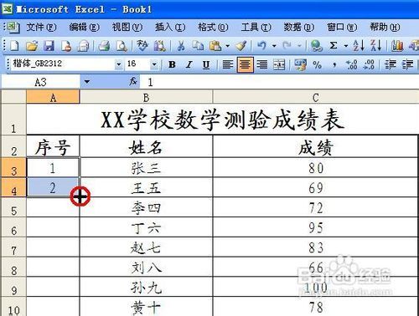This screenshot has width=419, height=316.
Task: Apply Currency style icon
Action: [300, 64]
